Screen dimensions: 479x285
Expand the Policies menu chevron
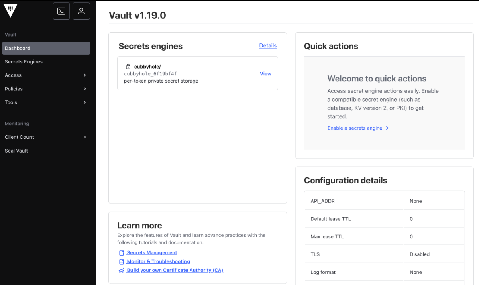coord(85,89)
